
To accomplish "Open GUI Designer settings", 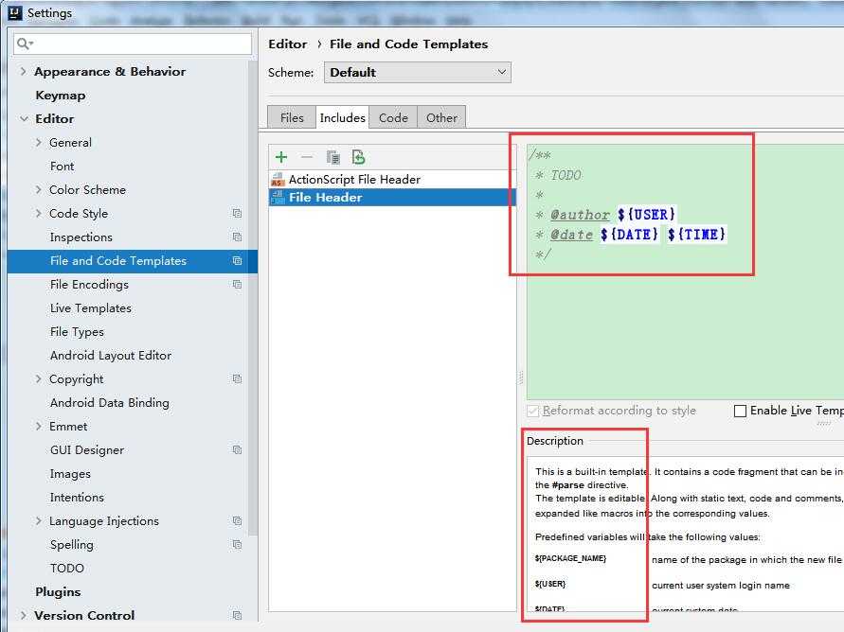I will tap(87, 449).
